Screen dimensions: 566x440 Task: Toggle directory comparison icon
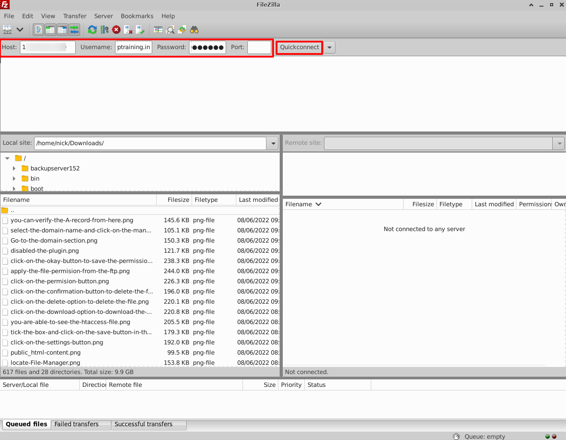click(170, 30)
